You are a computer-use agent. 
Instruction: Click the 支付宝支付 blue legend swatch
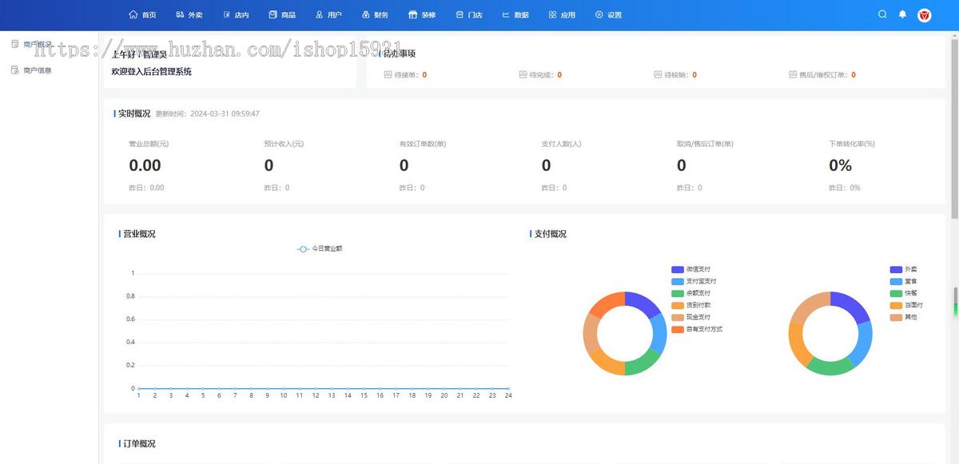678,281
